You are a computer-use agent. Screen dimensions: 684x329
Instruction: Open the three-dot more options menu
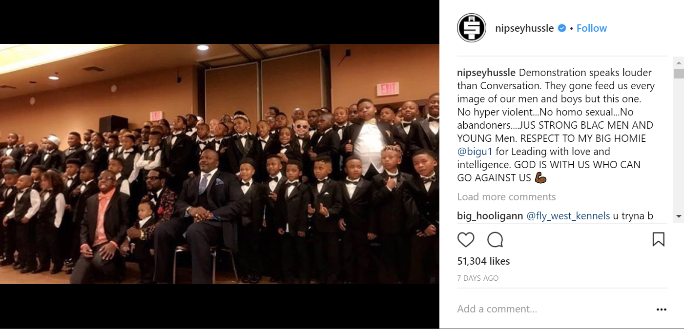coord(661,310)
